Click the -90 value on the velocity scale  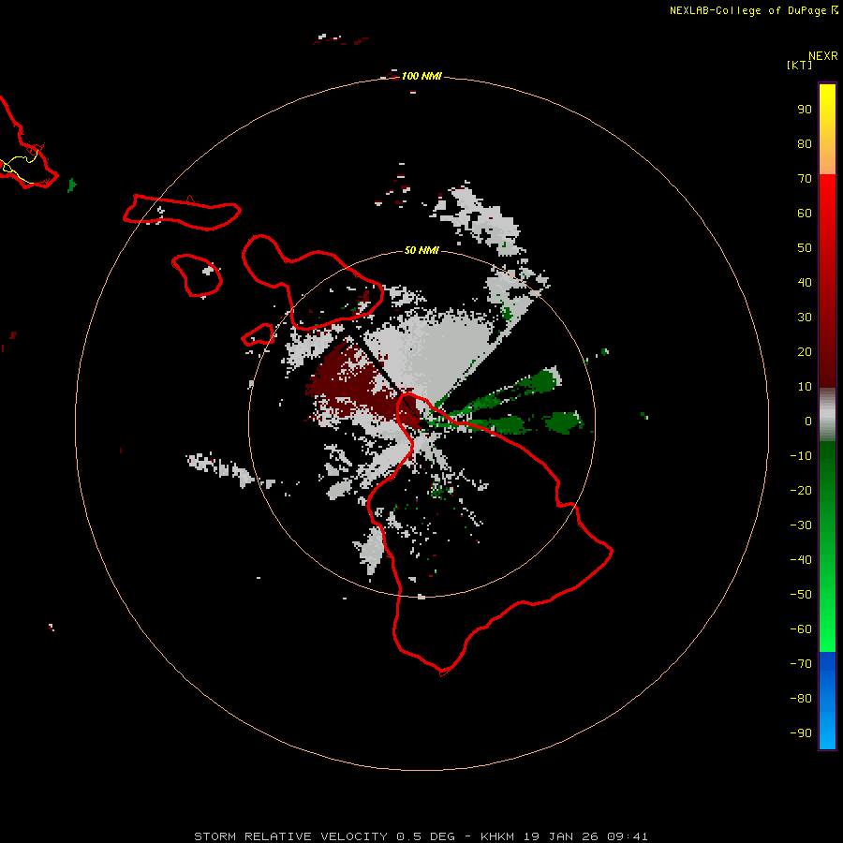(x=801, y=733)
